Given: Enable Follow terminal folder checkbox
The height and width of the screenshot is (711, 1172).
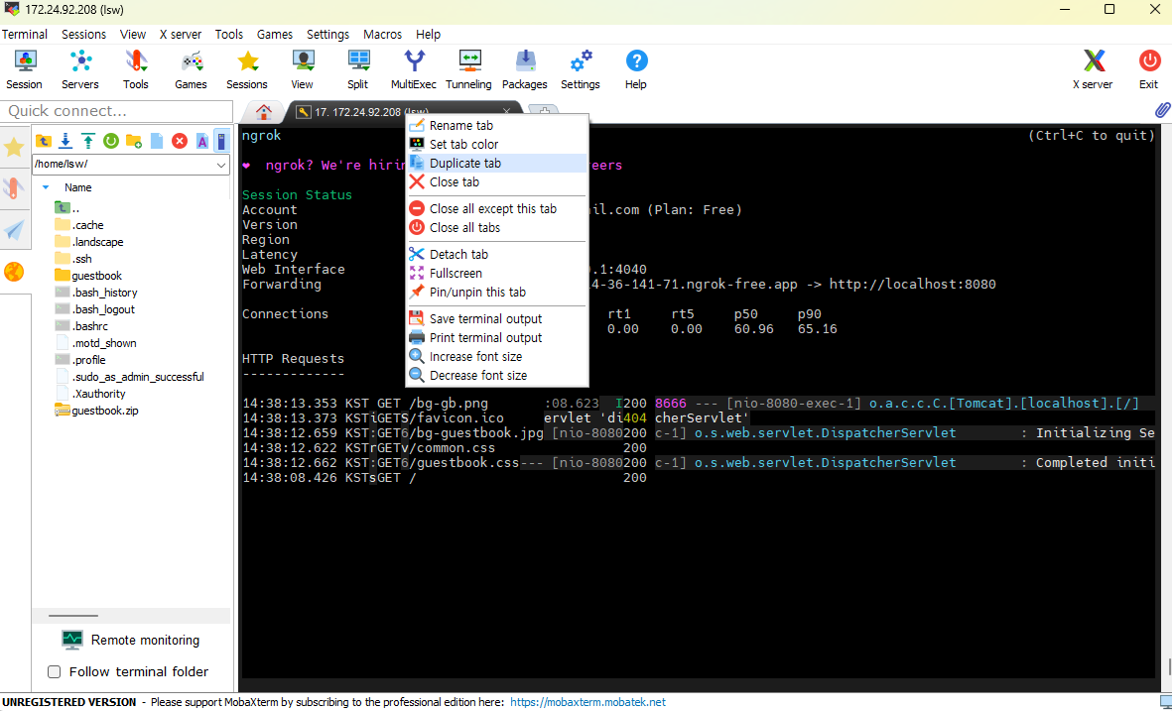Looking at the screenshot, I should click(x=54, y=671).
